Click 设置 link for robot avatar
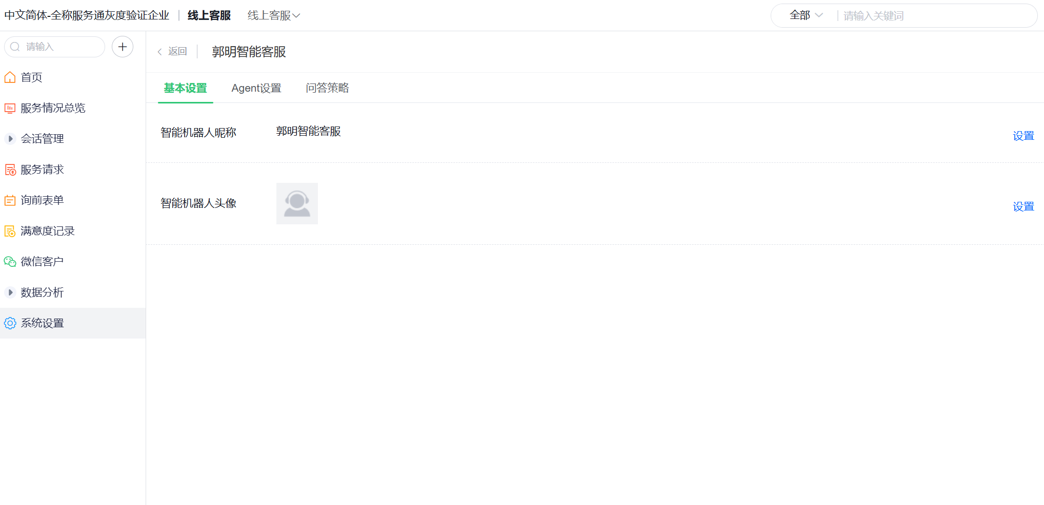1044x505 pixels. click(x=1023, y=206)
